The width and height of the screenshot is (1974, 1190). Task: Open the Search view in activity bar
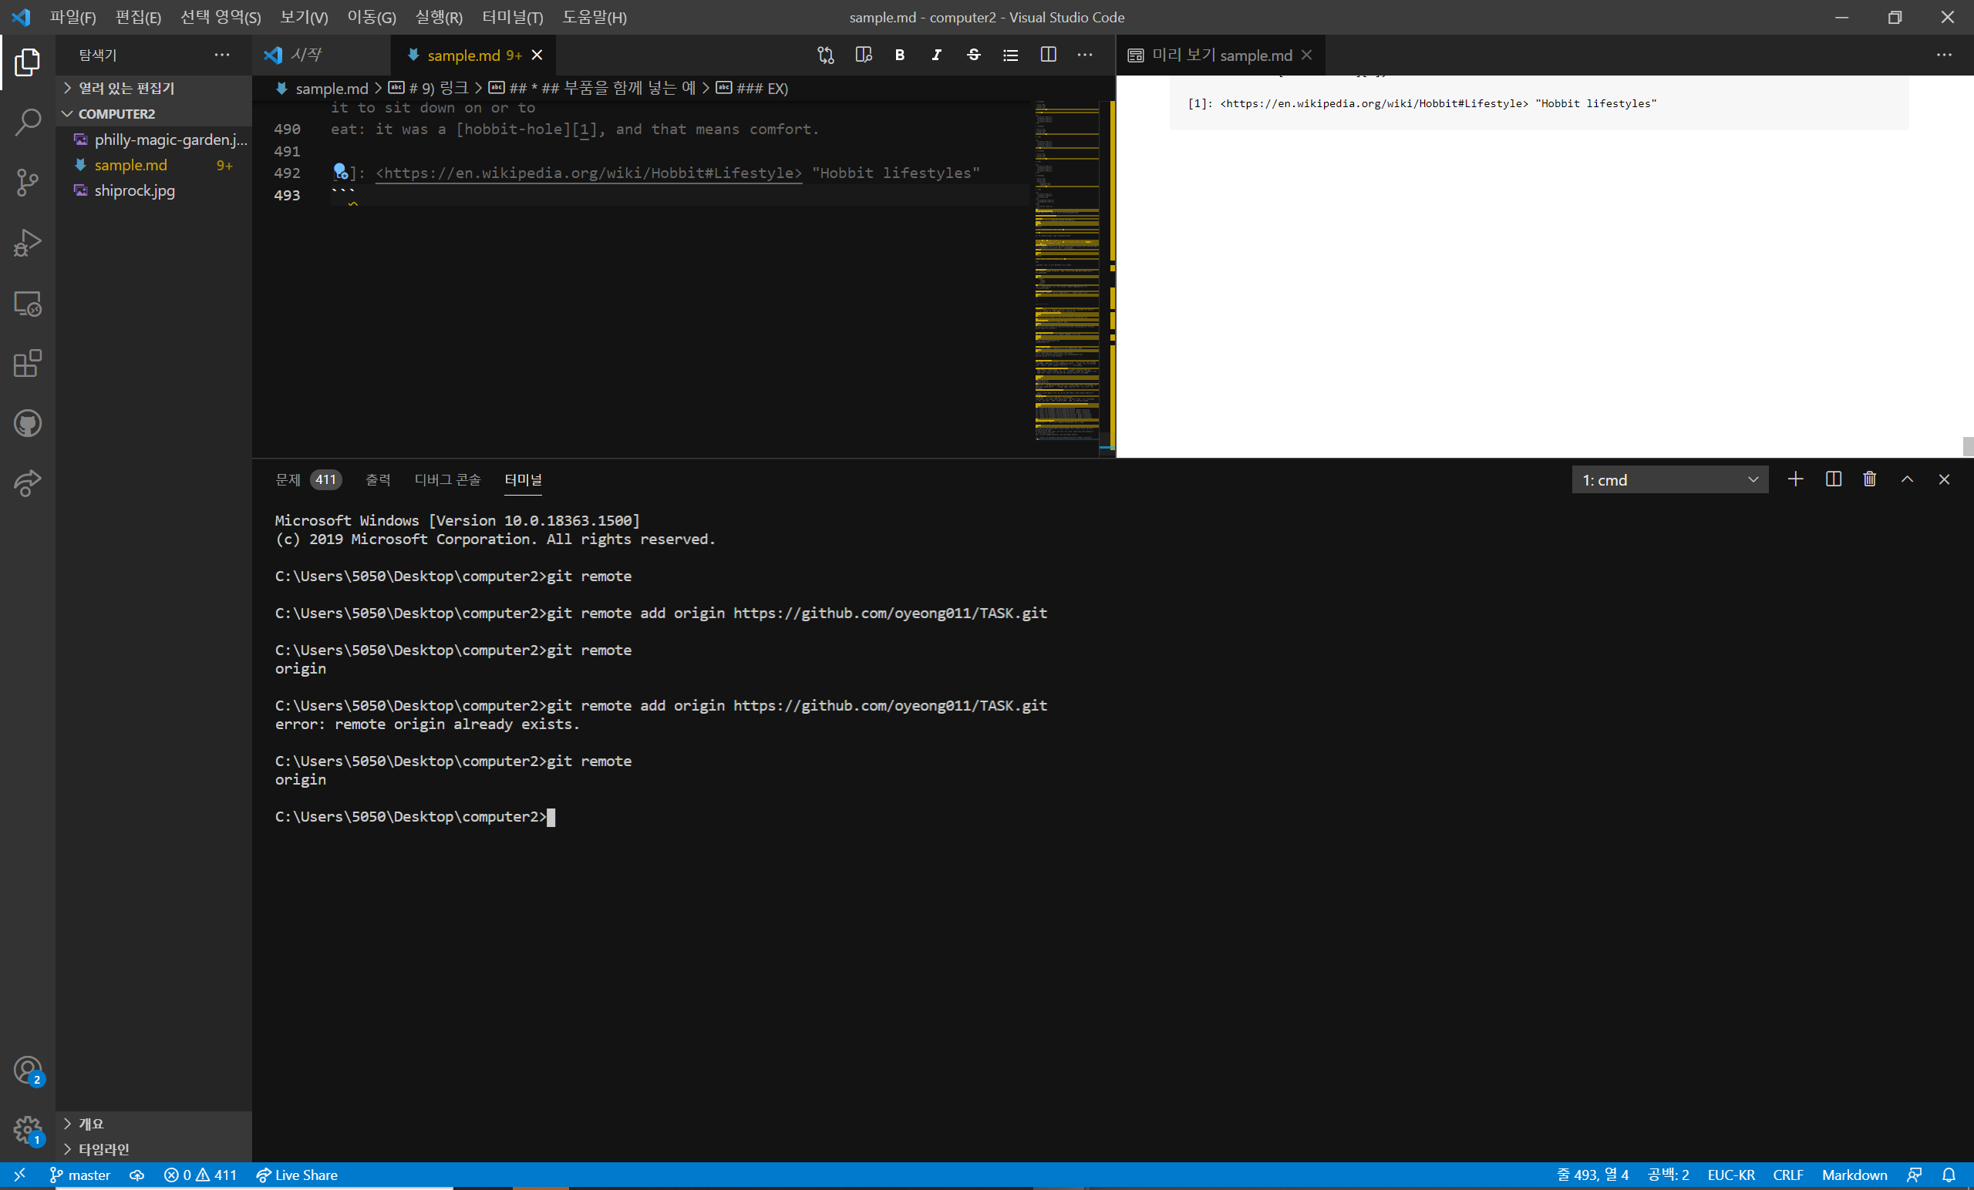(x=27, y=123)
